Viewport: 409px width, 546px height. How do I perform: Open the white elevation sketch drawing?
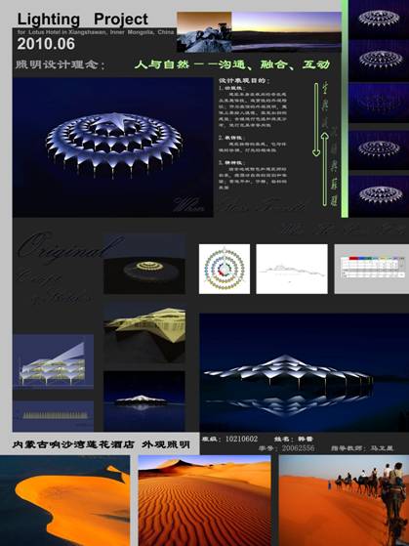pyautogui.click(x=292, y=269)
